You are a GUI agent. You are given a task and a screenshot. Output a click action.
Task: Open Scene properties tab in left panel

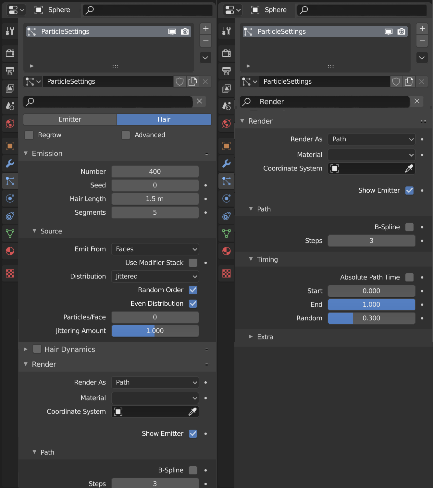10,105
